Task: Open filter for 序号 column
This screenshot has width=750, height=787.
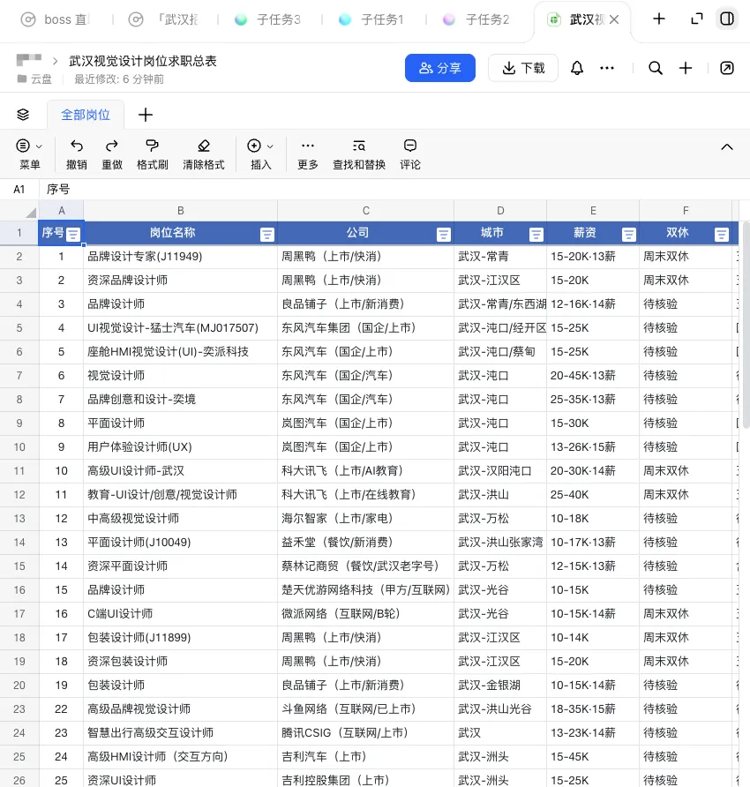Action: point(73,235)
